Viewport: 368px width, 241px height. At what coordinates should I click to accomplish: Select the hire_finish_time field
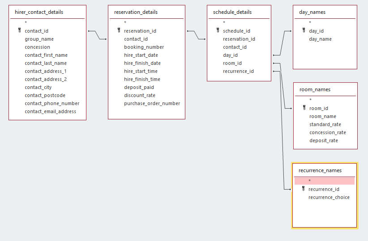click(x=142, y=79)
